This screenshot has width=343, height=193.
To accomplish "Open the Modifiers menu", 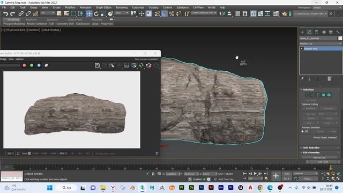I will point(70,8).
